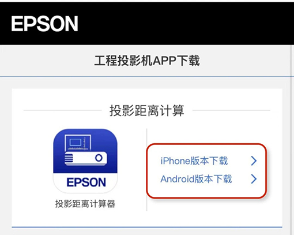Open the projection distance calculator app icon
The image size is (294, 235).
tap(85, 161)
